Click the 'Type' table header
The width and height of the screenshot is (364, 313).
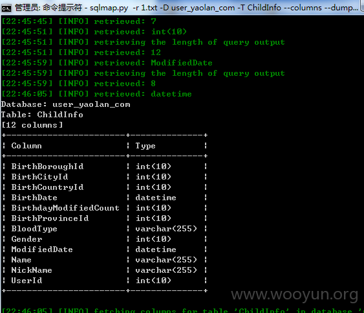coord(145,146)
